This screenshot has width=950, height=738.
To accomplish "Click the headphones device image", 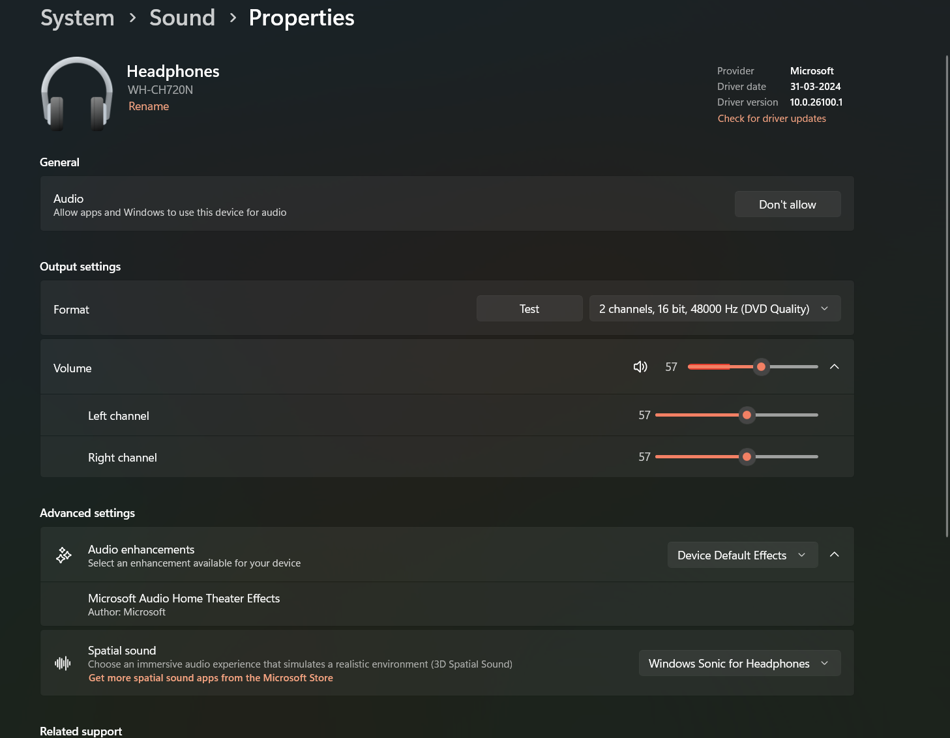I will click(x=77, y=93).
